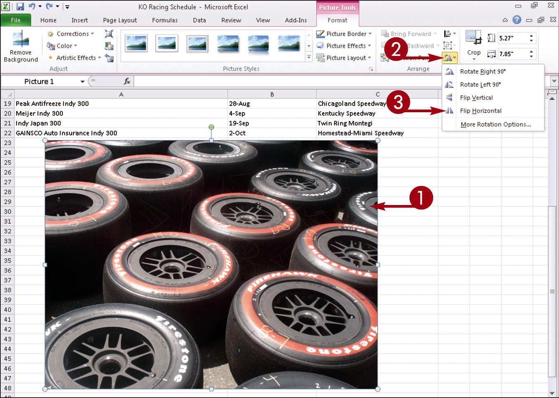Click the Align objects icon
This screenshot has height=398, width=559.
pyautogui.click(x=450, y=34)
